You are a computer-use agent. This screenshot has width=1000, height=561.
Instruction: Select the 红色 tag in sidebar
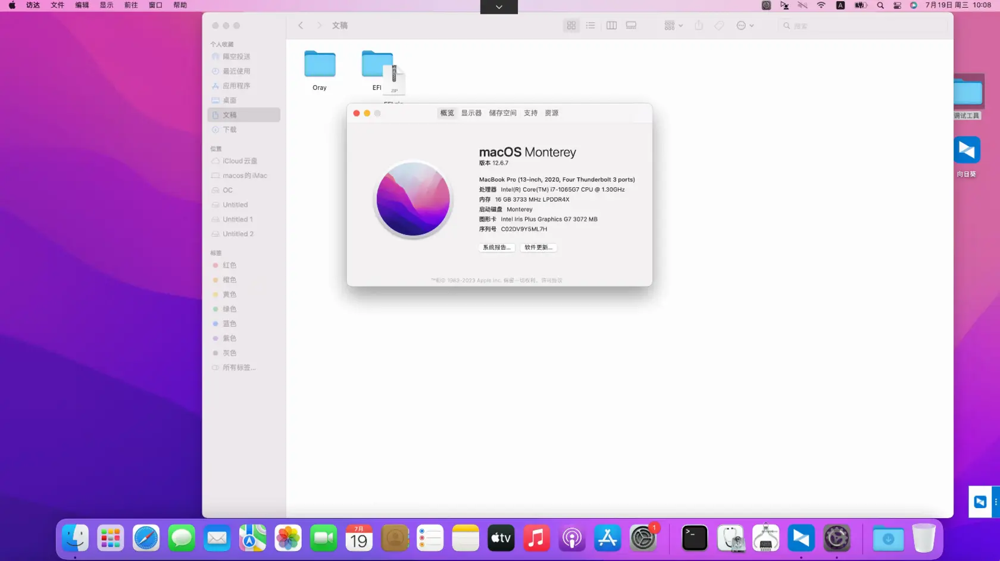[229, 265]
